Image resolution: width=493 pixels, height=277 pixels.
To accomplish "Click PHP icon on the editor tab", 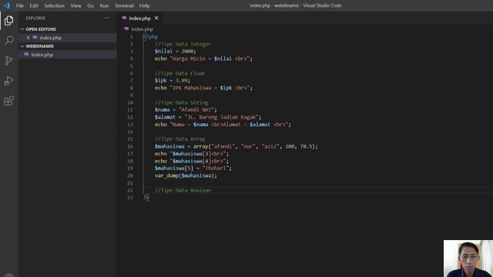I will click(124, 18).
